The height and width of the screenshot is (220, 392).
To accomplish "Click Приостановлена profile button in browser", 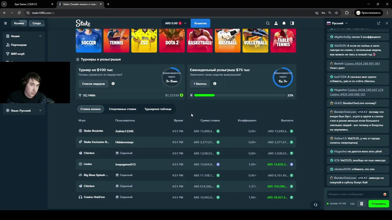I will click(x=368, y=13).
